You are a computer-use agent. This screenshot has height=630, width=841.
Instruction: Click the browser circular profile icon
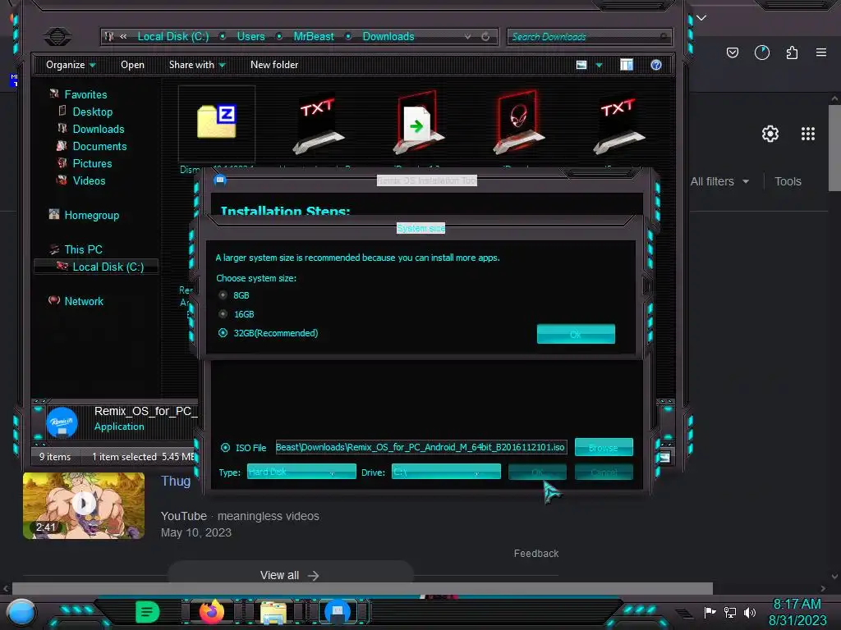[x=761, y=52]
